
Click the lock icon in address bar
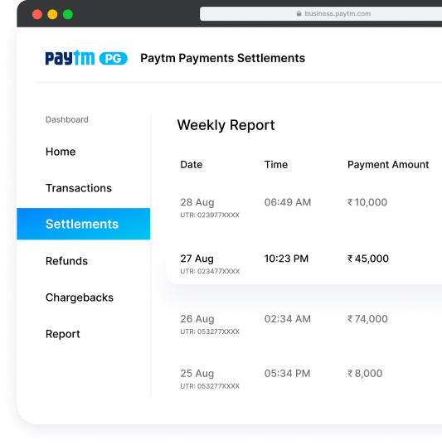point(299,13)
